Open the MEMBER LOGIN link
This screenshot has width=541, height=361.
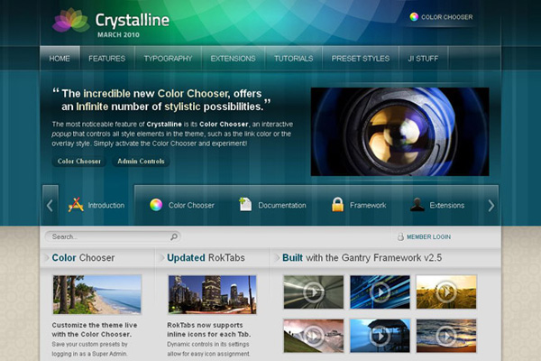(428, 237)
